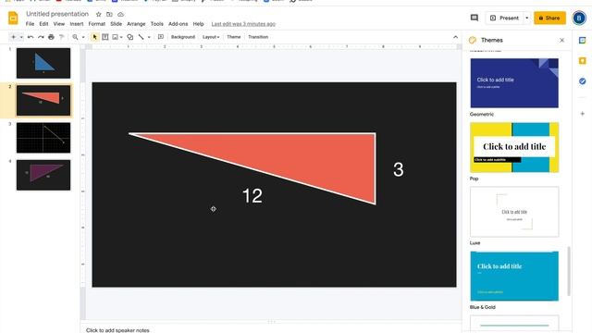Click the Untitled presentation title field
Screen dimensions: 592x333
(57, 14)
